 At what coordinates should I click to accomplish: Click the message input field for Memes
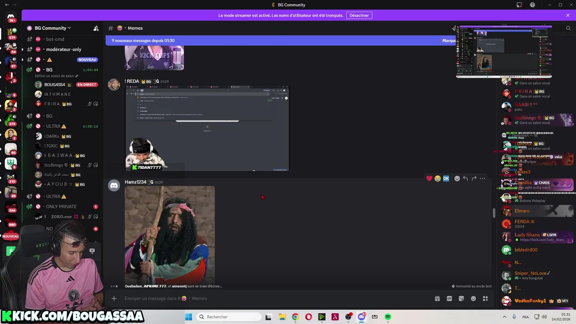coord(270,298)
